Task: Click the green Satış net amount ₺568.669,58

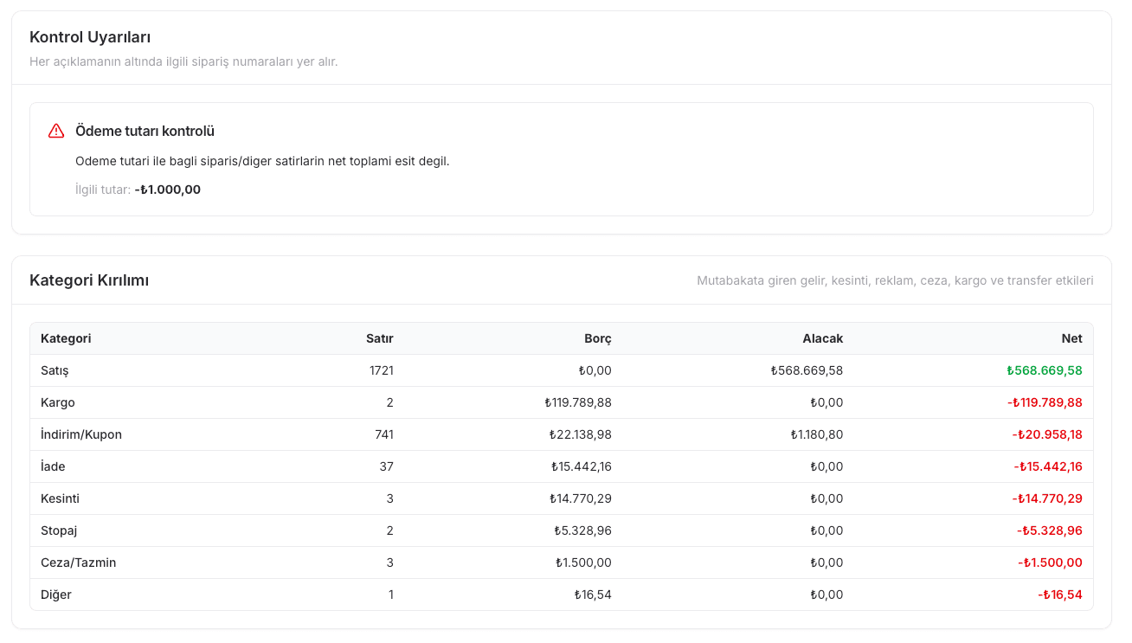Action: click(1045, 370)
